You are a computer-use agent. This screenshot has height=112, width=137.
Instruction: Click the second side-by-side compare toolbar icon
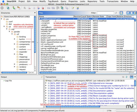[53, 8]
